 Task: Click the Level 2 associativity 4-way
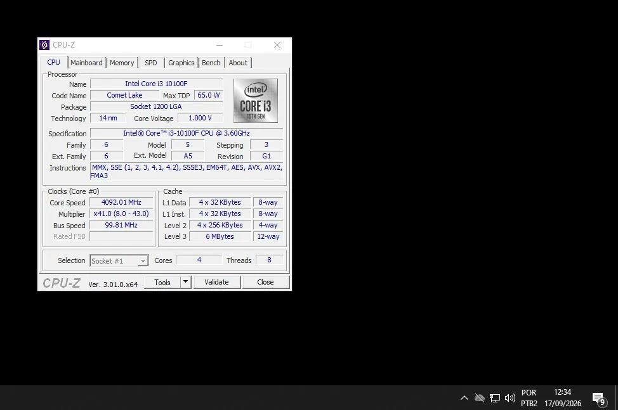coord(268,225)
